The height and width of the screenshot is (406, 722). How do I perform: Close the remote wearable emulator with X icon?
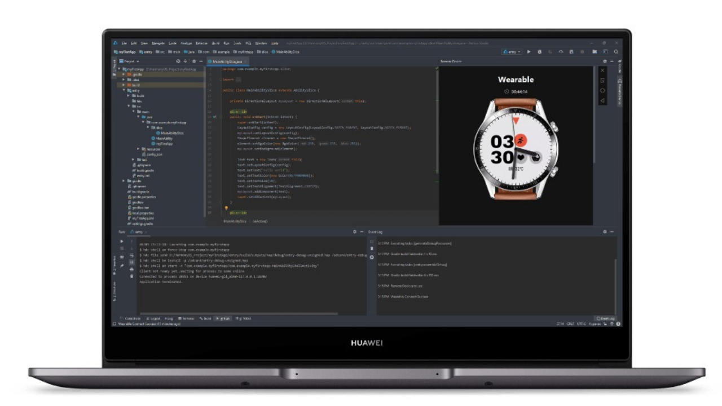click(602, 70)
